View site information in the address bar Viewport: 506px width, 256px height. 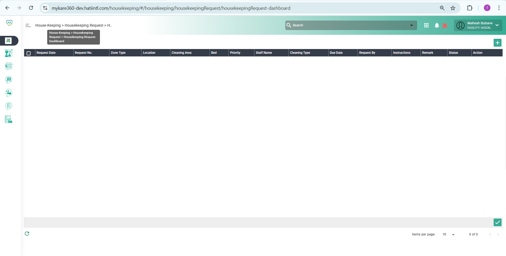click(45, 8)
